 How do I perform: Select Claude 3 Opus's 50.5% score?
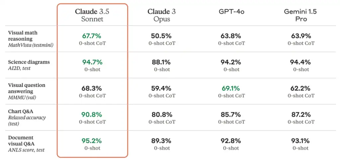pos(162,36)
